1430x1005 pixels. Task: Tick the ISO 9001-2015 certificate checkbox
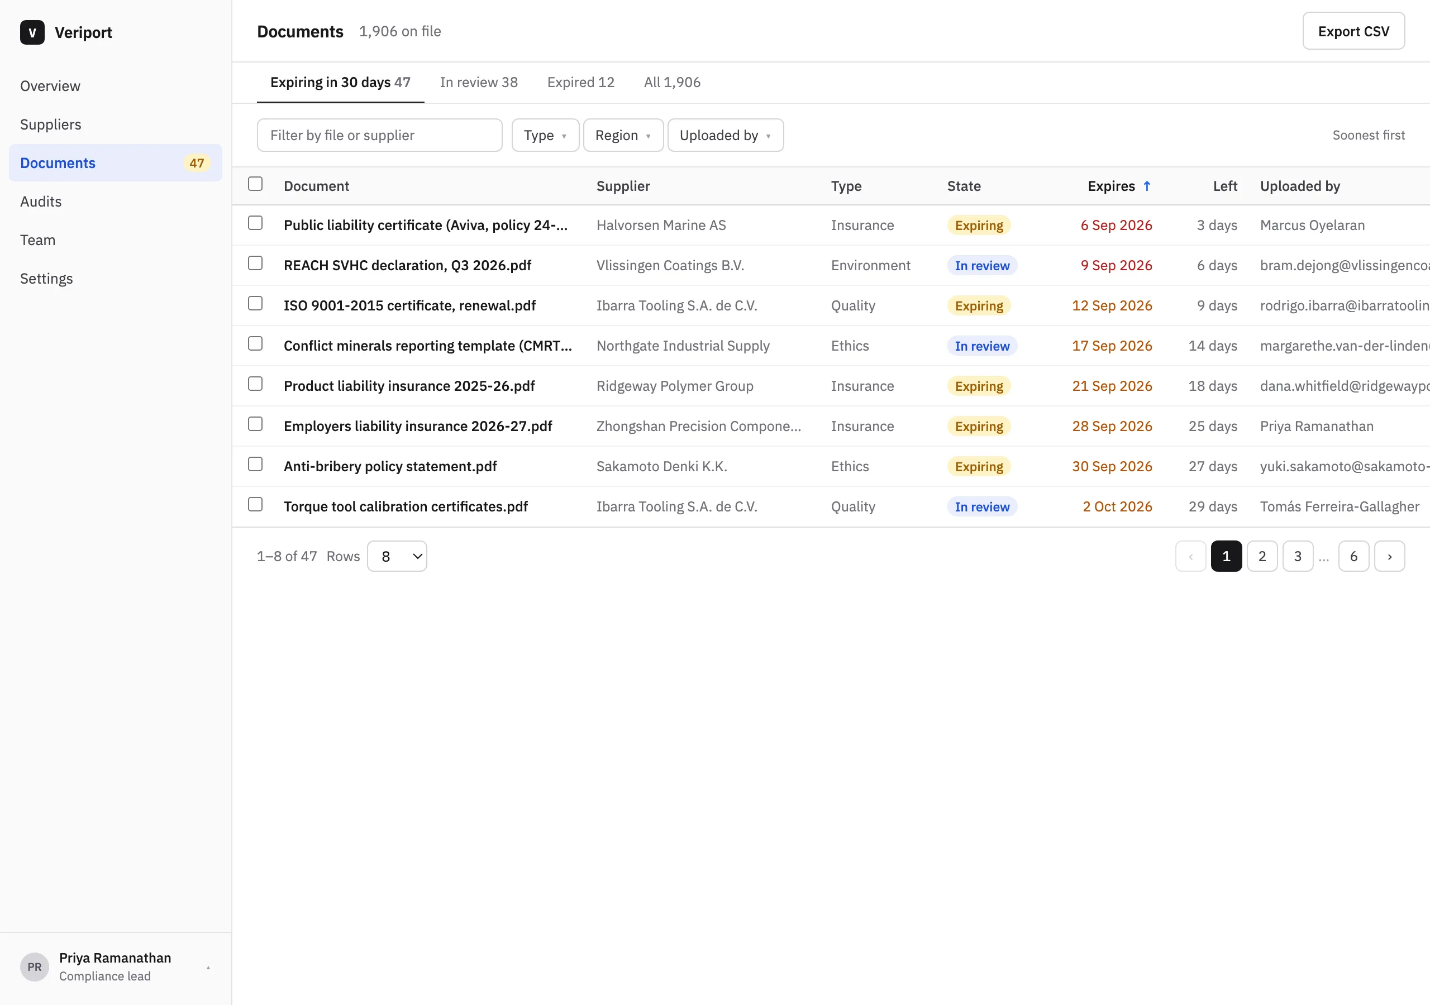point(255,303)
